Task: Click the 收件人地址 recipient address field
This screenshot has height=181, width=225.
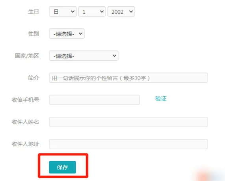Action: click(128, 144)
